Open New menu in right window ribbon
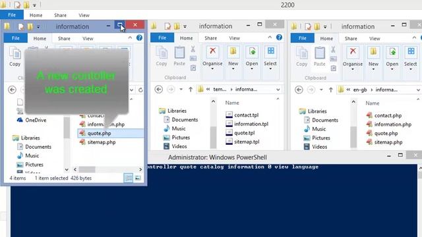Screen dimensions: 422x237 (373, 59)
